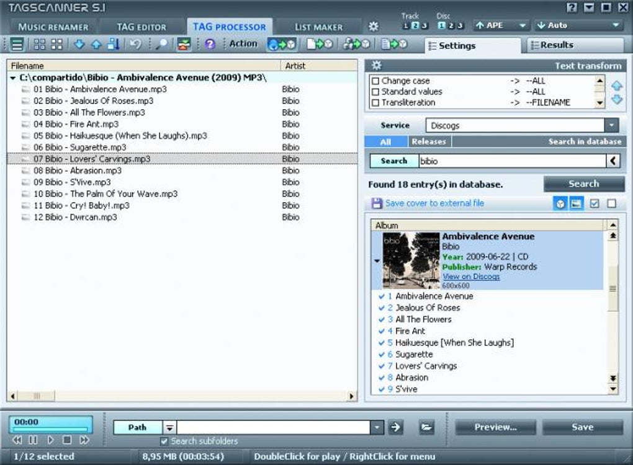Enable the Change case checkbox
The height and width of the screenshot is (465, 633).
coord(375,81)
